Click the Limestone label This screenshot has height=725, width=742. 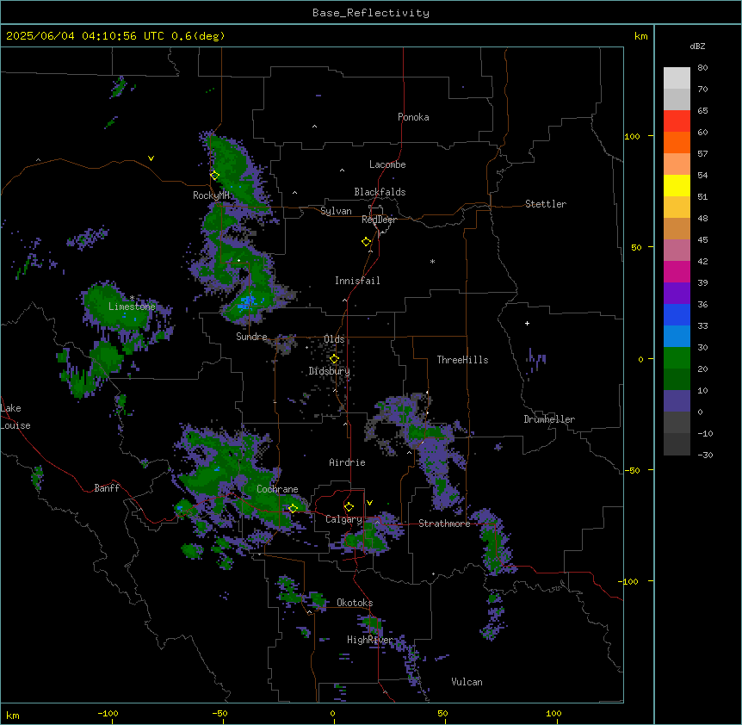[x=132, y=307]
